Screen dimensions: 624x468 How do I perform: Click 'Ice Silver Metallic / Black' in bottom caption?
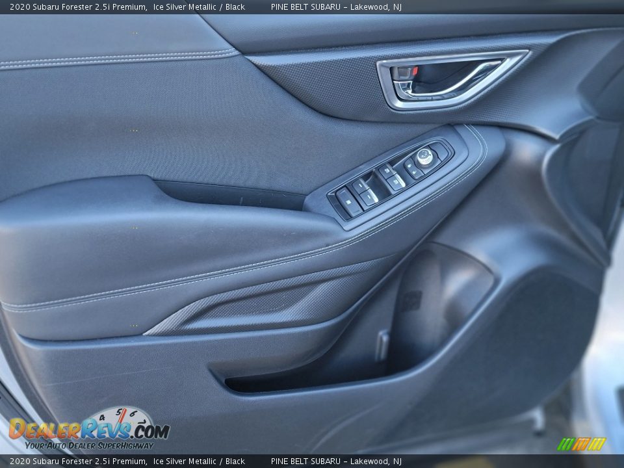[199, 461]
